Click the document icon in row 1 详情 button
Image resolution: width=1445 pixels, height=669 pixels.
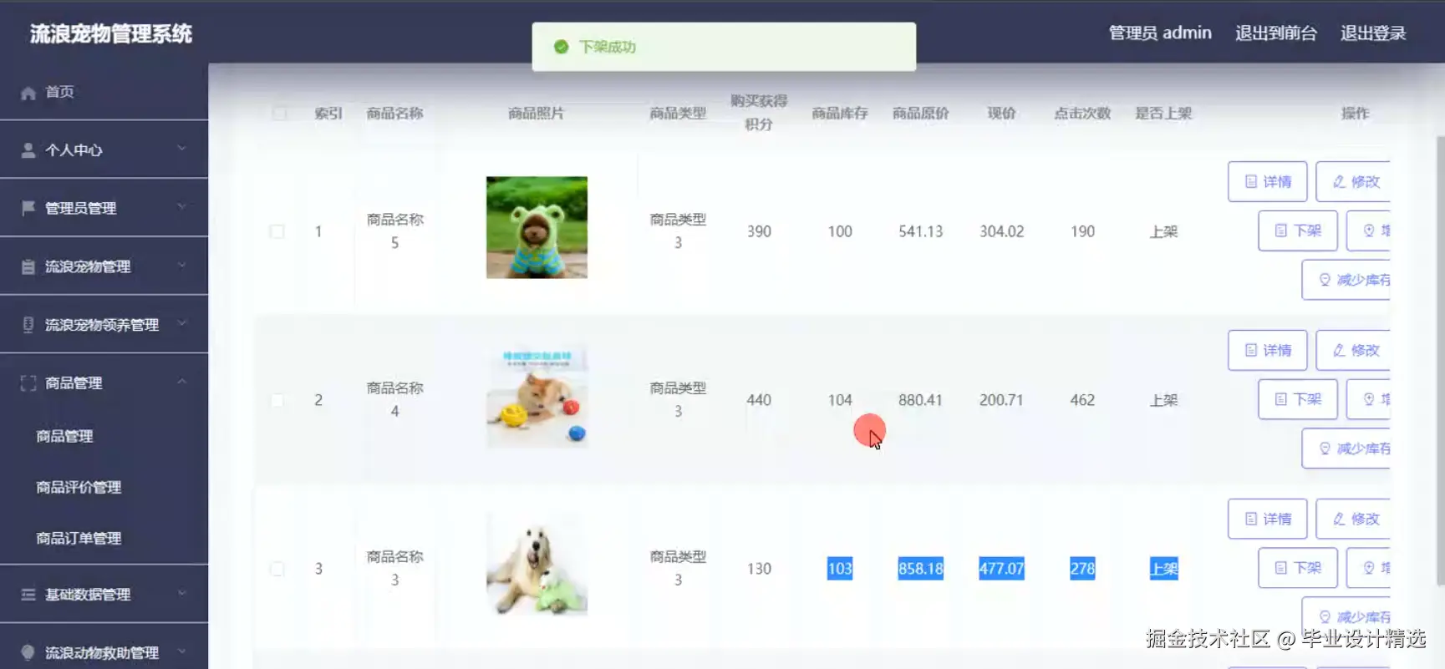[x=1251, y=181]
